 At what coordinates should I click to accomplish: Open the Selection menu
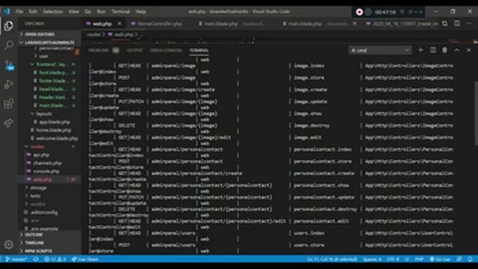coord(53,11)
